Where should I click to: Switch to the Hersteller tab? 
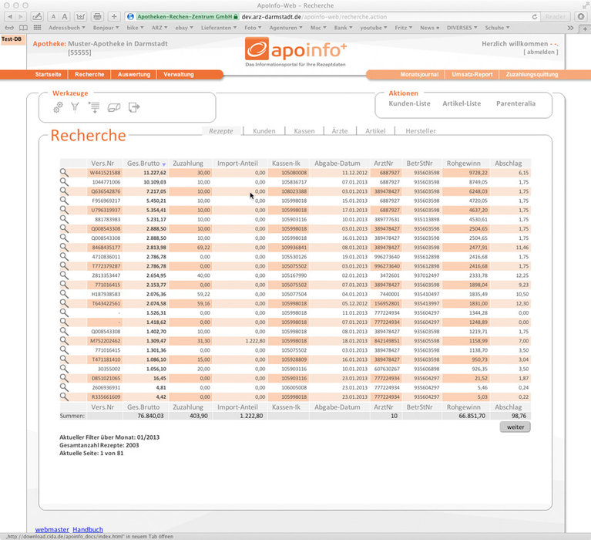[x=421, y=131]
